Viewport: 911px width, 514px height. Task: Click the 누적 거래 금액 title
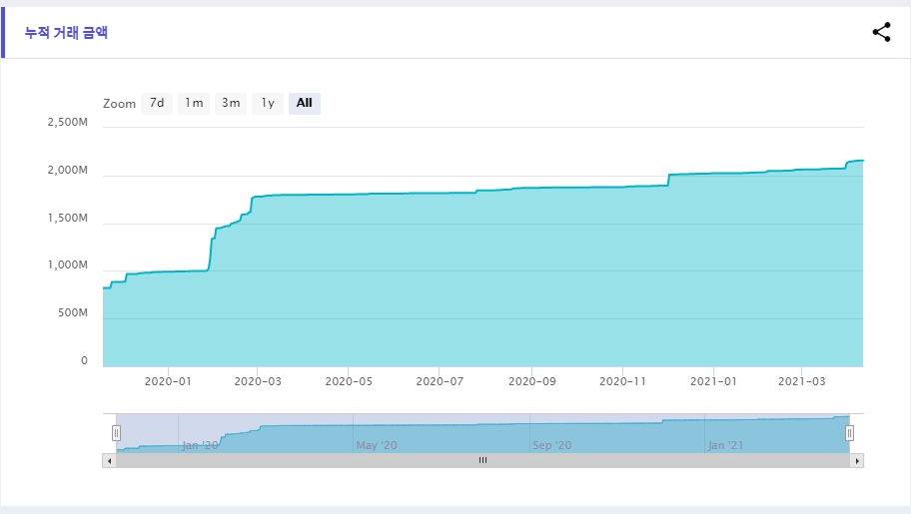(66, 33)
